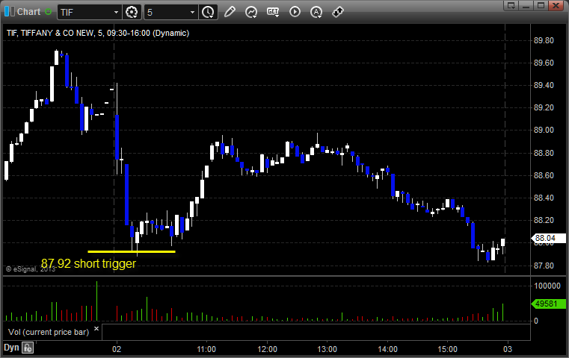
Task: Select the yellow short trigger line
Action: (132, 251)
